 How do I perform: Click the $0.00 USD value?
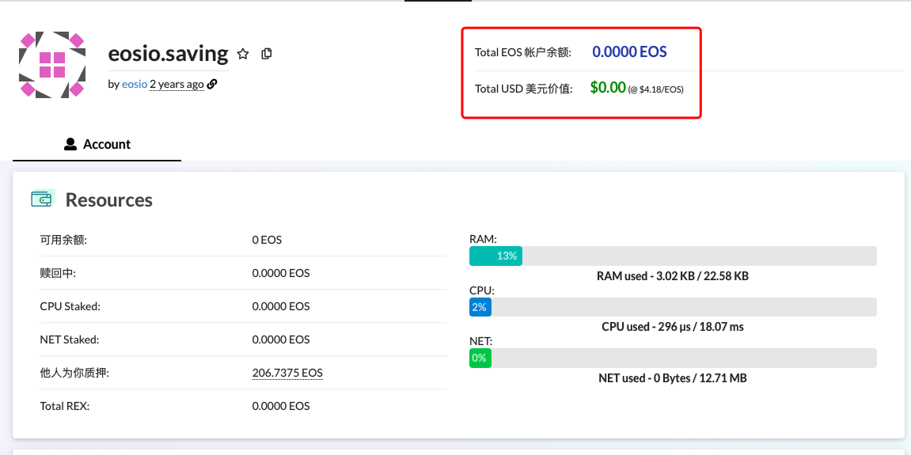[608, 88]
